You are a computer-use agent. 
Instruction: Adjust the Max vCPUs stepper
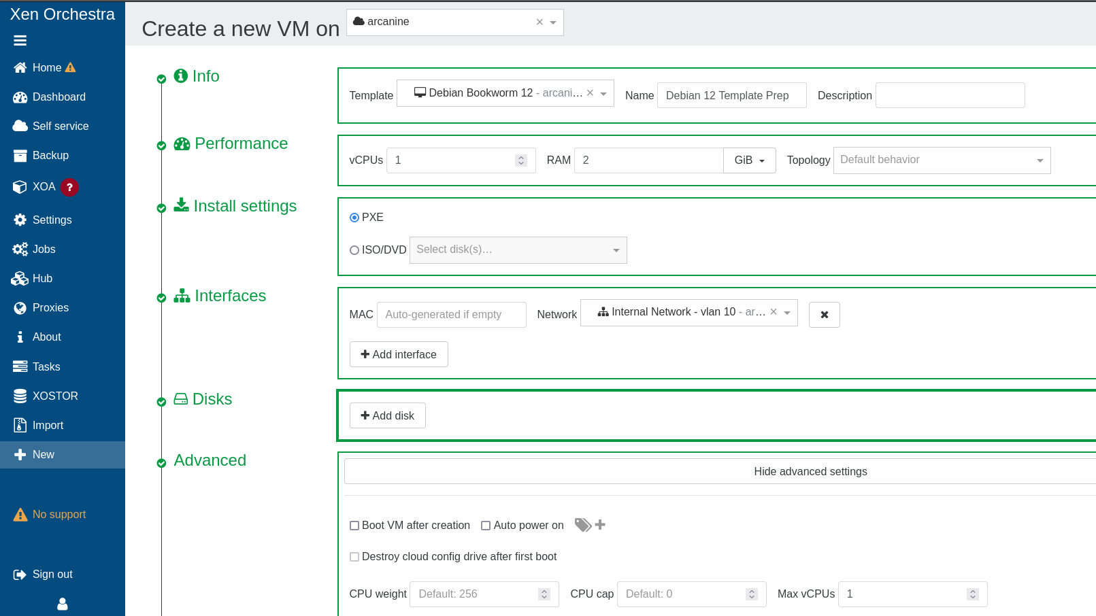coord(973,594)
